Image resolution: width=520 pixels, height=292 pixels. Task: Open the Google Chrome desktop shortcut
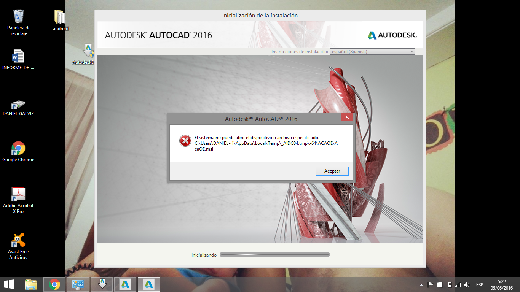pyautogui.click(x=18, y=152)
